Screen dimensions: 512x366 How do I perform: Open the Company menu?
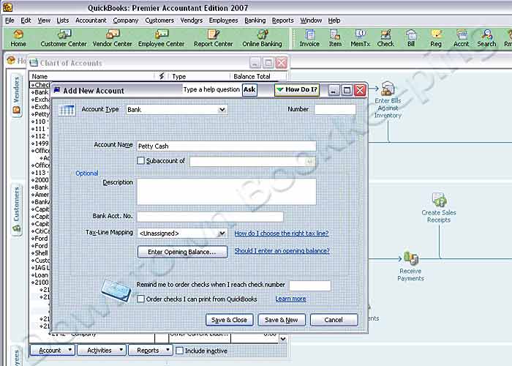(x=126, y=20)
